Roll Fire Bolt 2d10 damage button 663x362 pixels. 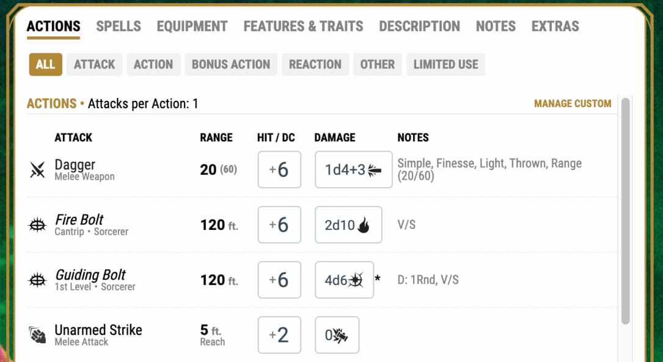348,225
